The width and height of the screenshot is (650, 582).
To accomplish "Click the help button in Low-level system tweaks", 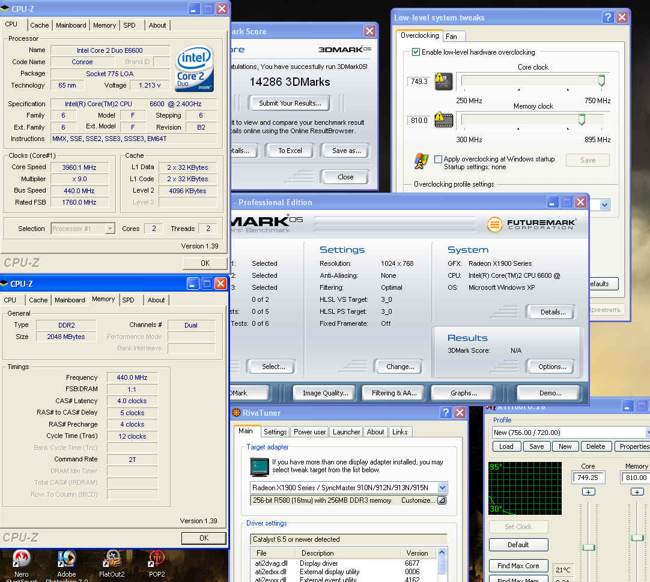I will (x=608, y=17).
